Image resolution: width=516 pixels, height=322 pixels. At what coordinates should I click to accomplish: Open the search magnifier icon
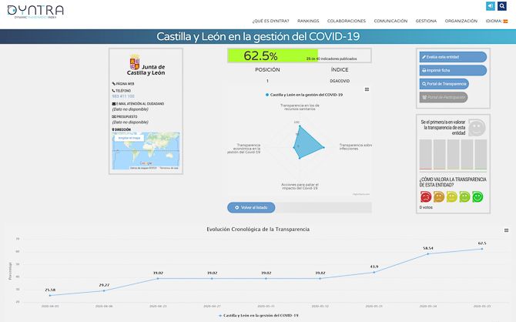pos(503,6)
